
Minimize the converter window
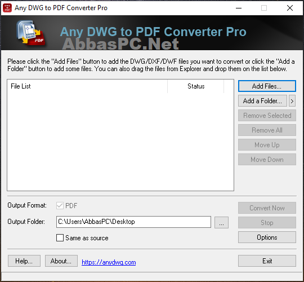[x=239, y=8]
